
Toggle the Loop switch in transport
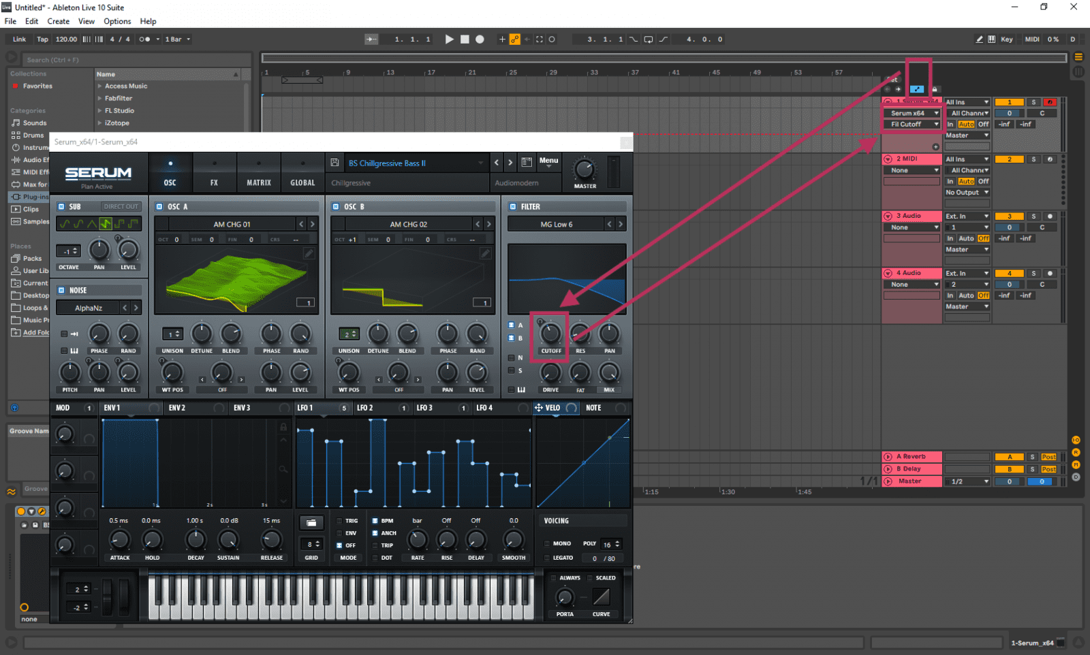tap(648, 39)
